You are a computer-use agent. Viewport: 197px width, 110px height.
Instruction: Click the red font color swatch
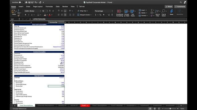(50, 15)
